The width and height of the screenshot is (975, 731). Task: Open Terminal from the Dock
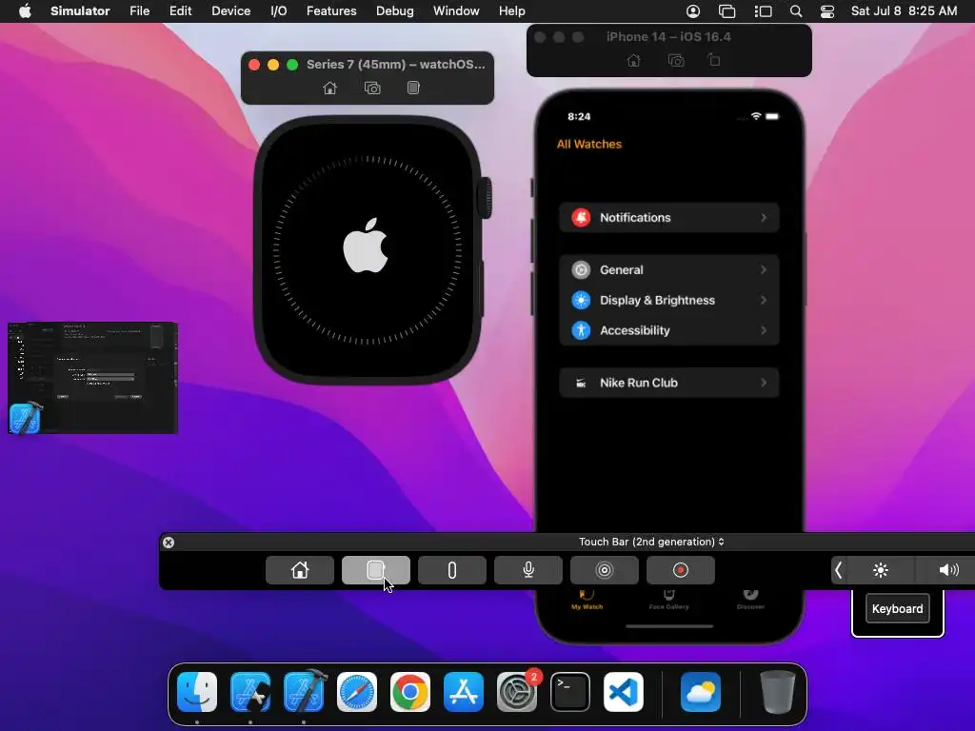coord(570,692)
